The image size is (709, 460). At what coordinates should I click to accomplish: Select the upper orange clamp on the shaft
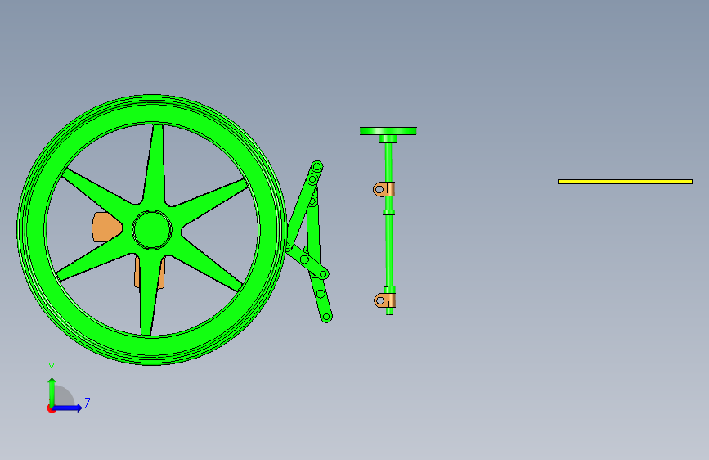pos(384,189)
